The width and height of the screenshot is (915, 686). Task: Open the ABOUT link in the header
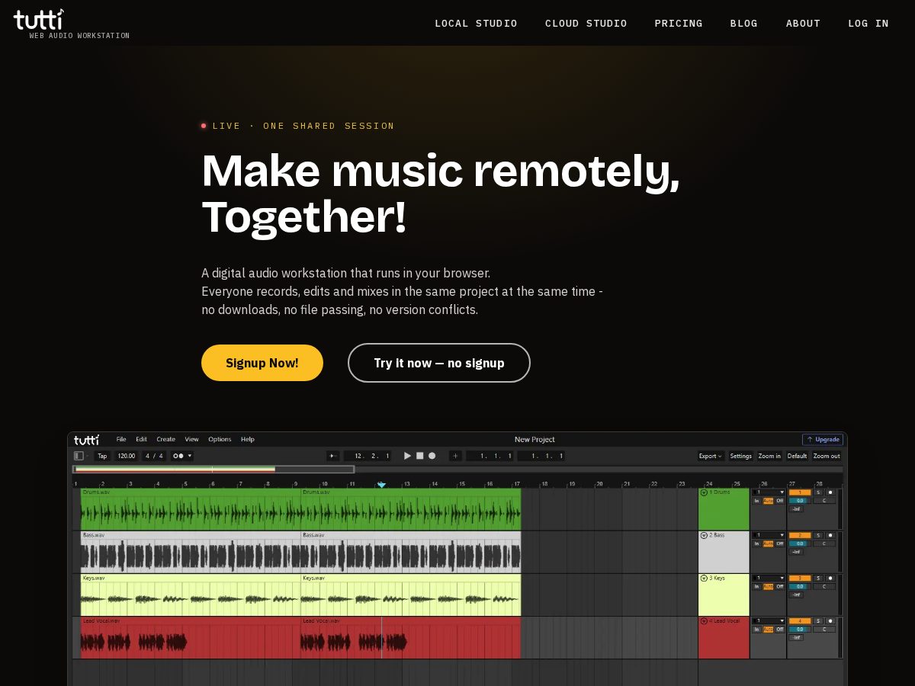pyautogui.click(x=803, y=24)
